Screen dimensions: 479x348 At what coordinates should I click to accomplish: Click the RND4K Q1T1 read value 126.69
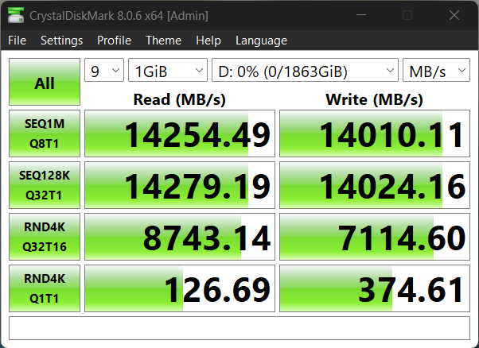coord(180,288)
